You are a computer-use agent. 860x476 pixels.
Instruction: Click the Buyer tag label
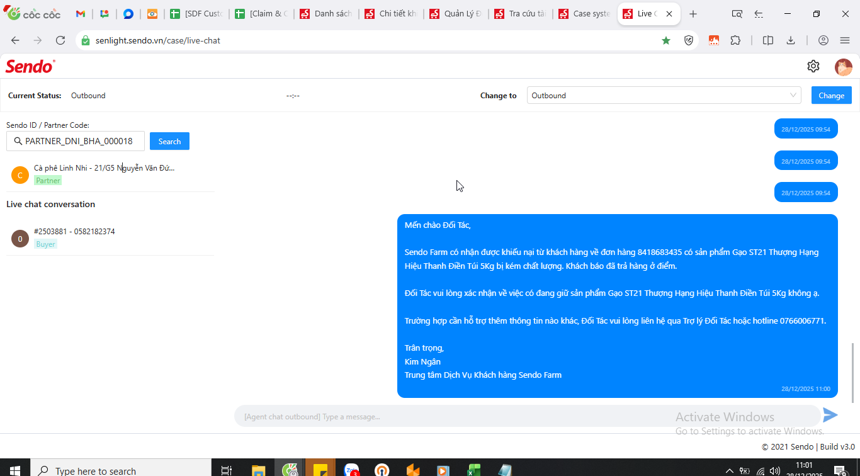(45, 244)
